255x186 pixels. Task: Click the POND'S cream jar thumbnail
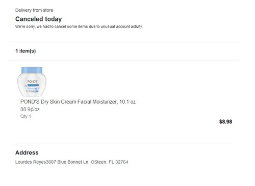[x=32, y=82]
